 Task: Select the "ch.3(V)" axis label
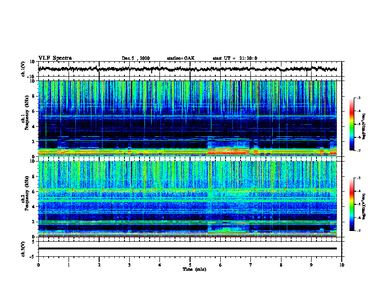[23, 249]
